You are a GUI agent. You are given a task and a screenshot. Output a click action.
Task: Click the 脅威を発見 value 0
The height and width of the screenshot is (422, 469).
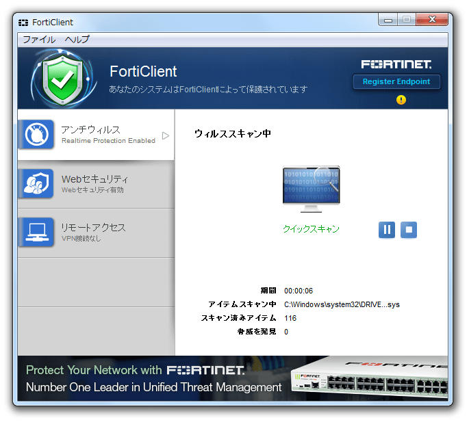click(x=286, y=332)
